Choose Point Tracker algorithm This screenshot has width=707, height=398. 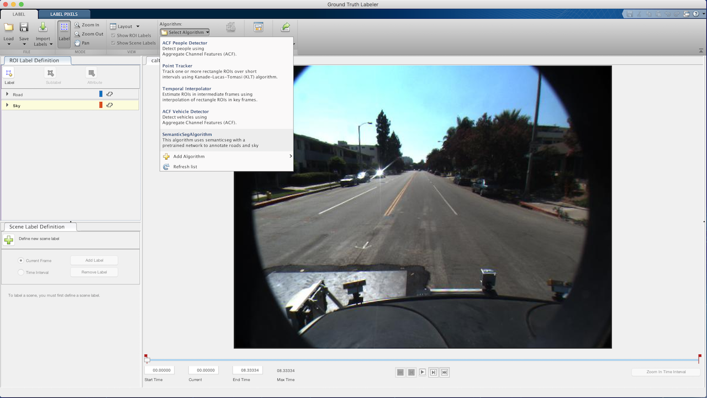point(226,71)
